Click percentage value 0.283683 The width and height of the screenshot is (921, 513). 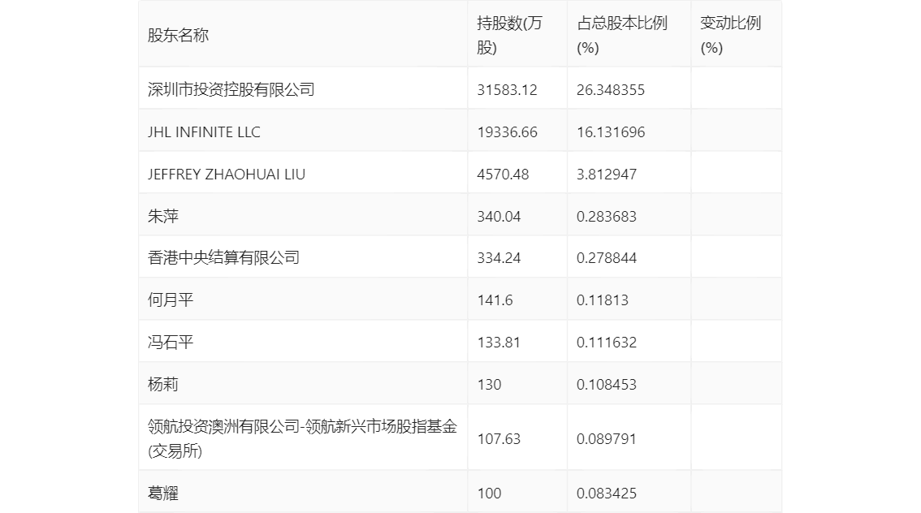point(607,217)
